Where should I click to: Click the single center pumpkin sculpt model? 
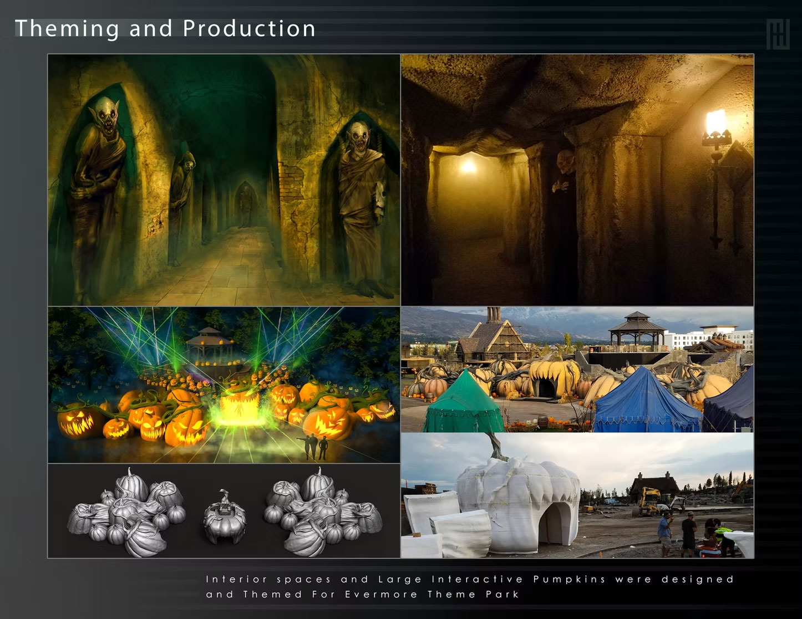pos(224,513)
